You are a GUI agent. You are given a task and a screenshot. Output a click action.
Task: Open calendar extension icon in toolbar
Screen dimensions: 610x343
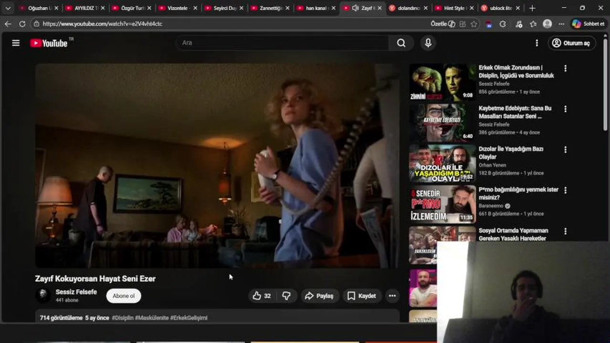click(x=489, y=24)
